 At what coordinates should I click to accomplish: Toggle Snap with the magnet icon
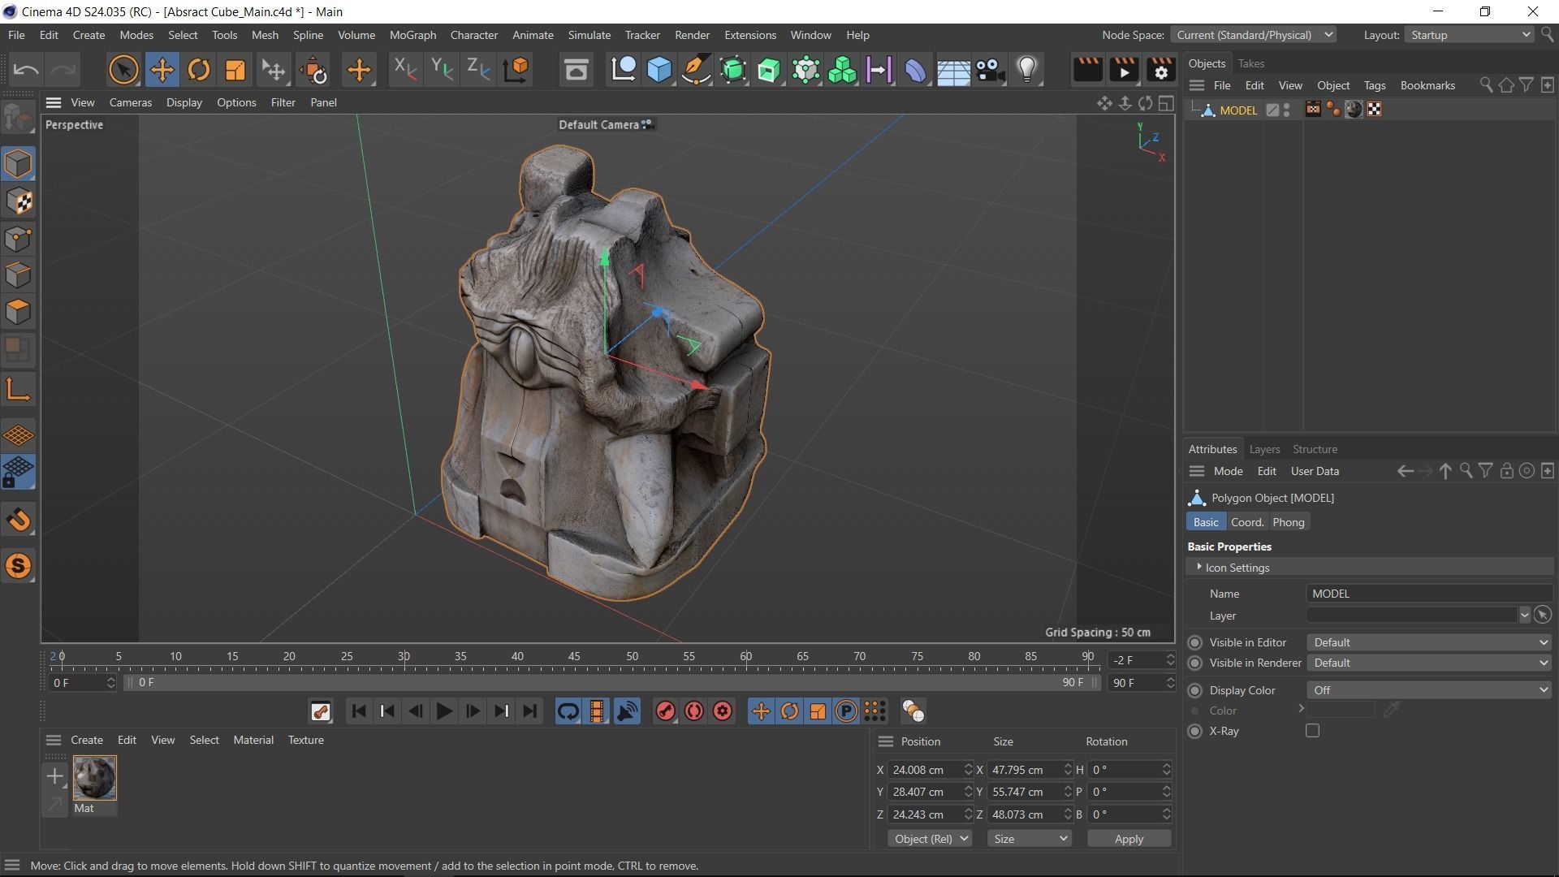pos(18,520)
